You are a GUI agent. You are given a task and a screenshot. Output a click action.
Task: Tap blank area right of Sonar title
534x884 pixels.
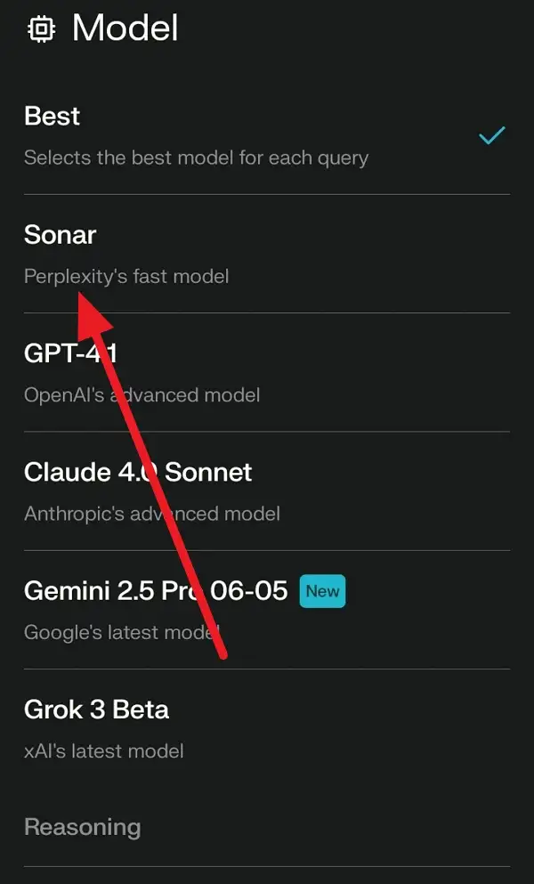(x=311, y=235)
